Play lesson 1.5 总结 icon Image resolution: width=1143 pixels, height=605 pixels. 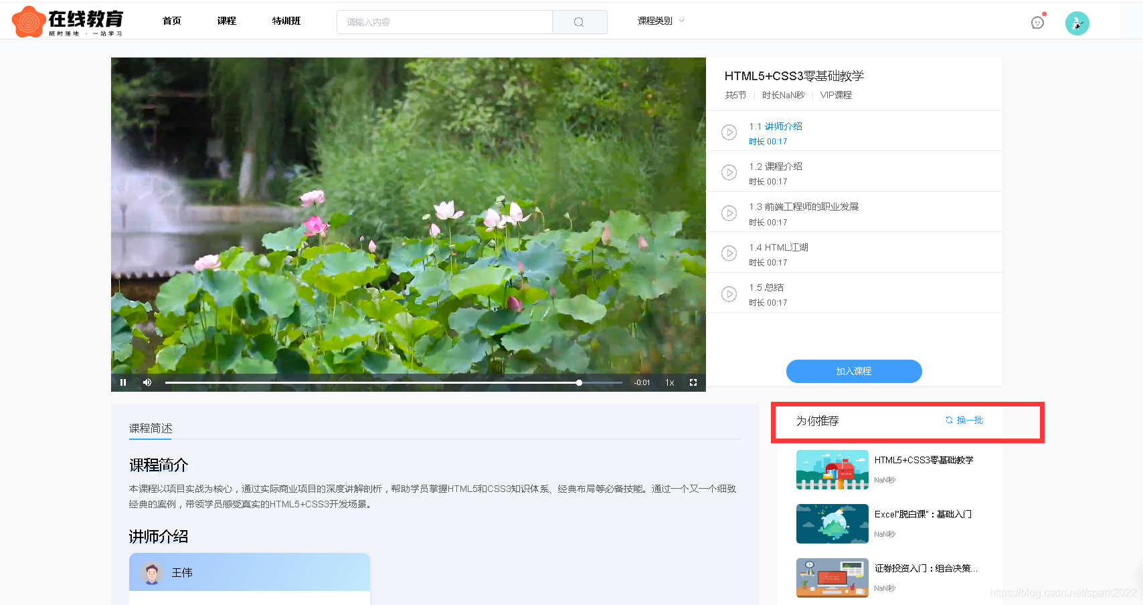[729, 294]
